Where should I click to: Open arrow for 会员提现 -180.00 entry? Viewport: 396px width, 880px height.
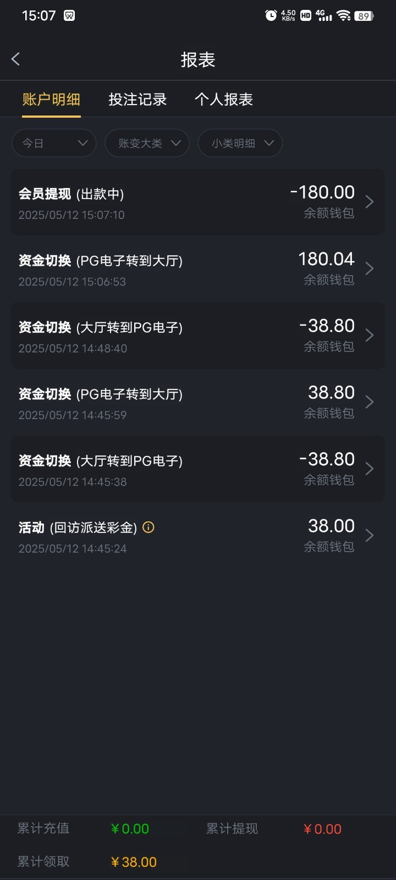point(370,202)
